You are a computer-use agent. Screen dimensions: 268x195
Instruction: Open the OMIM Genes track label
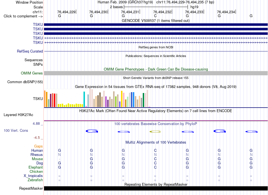click(32, 73)
